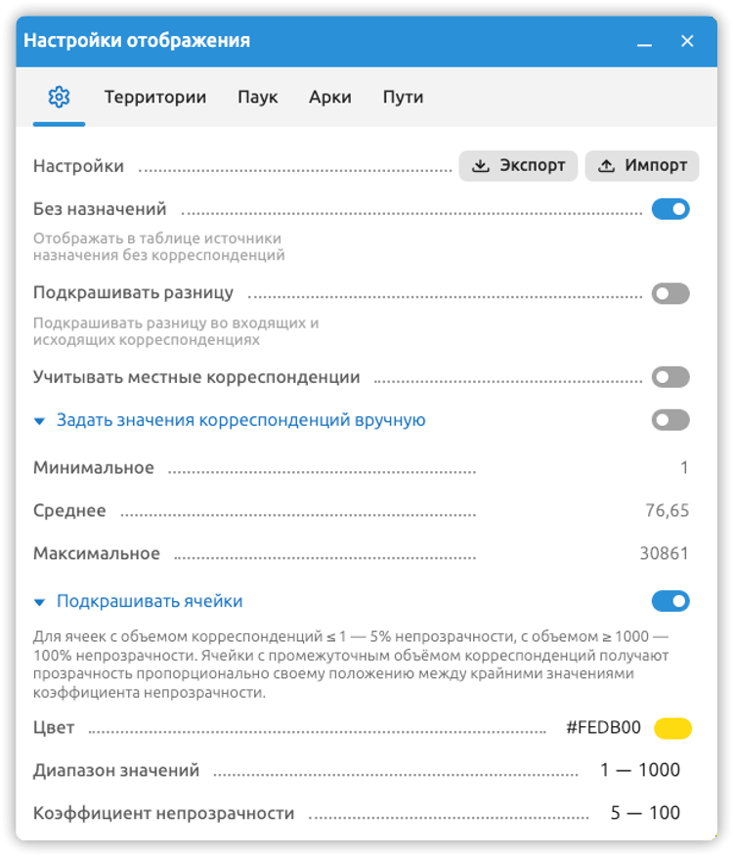Close the Настройки отображения dialog
The image size is (733, 856).
pyautogui.click(x=687, y=41)
